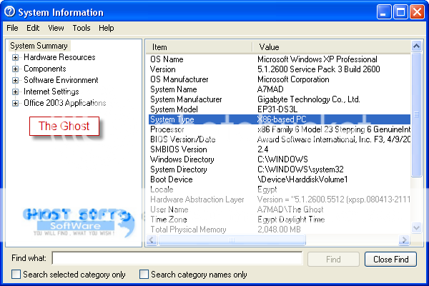Select the SMBIOS Version row
This screenshot has height=286, width=429.
280,149
